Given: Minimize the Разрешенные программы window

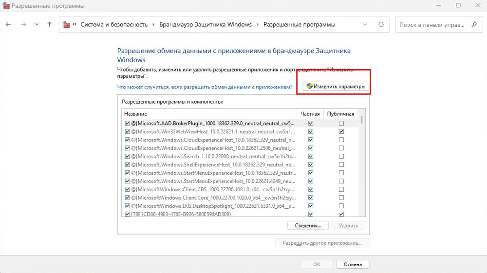Looking at the screenshot, I should pos(435,6).
